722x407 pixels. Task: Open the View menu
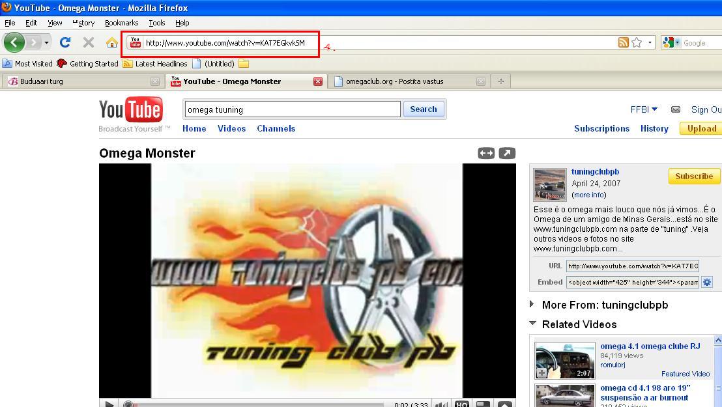tap(55, 23)
